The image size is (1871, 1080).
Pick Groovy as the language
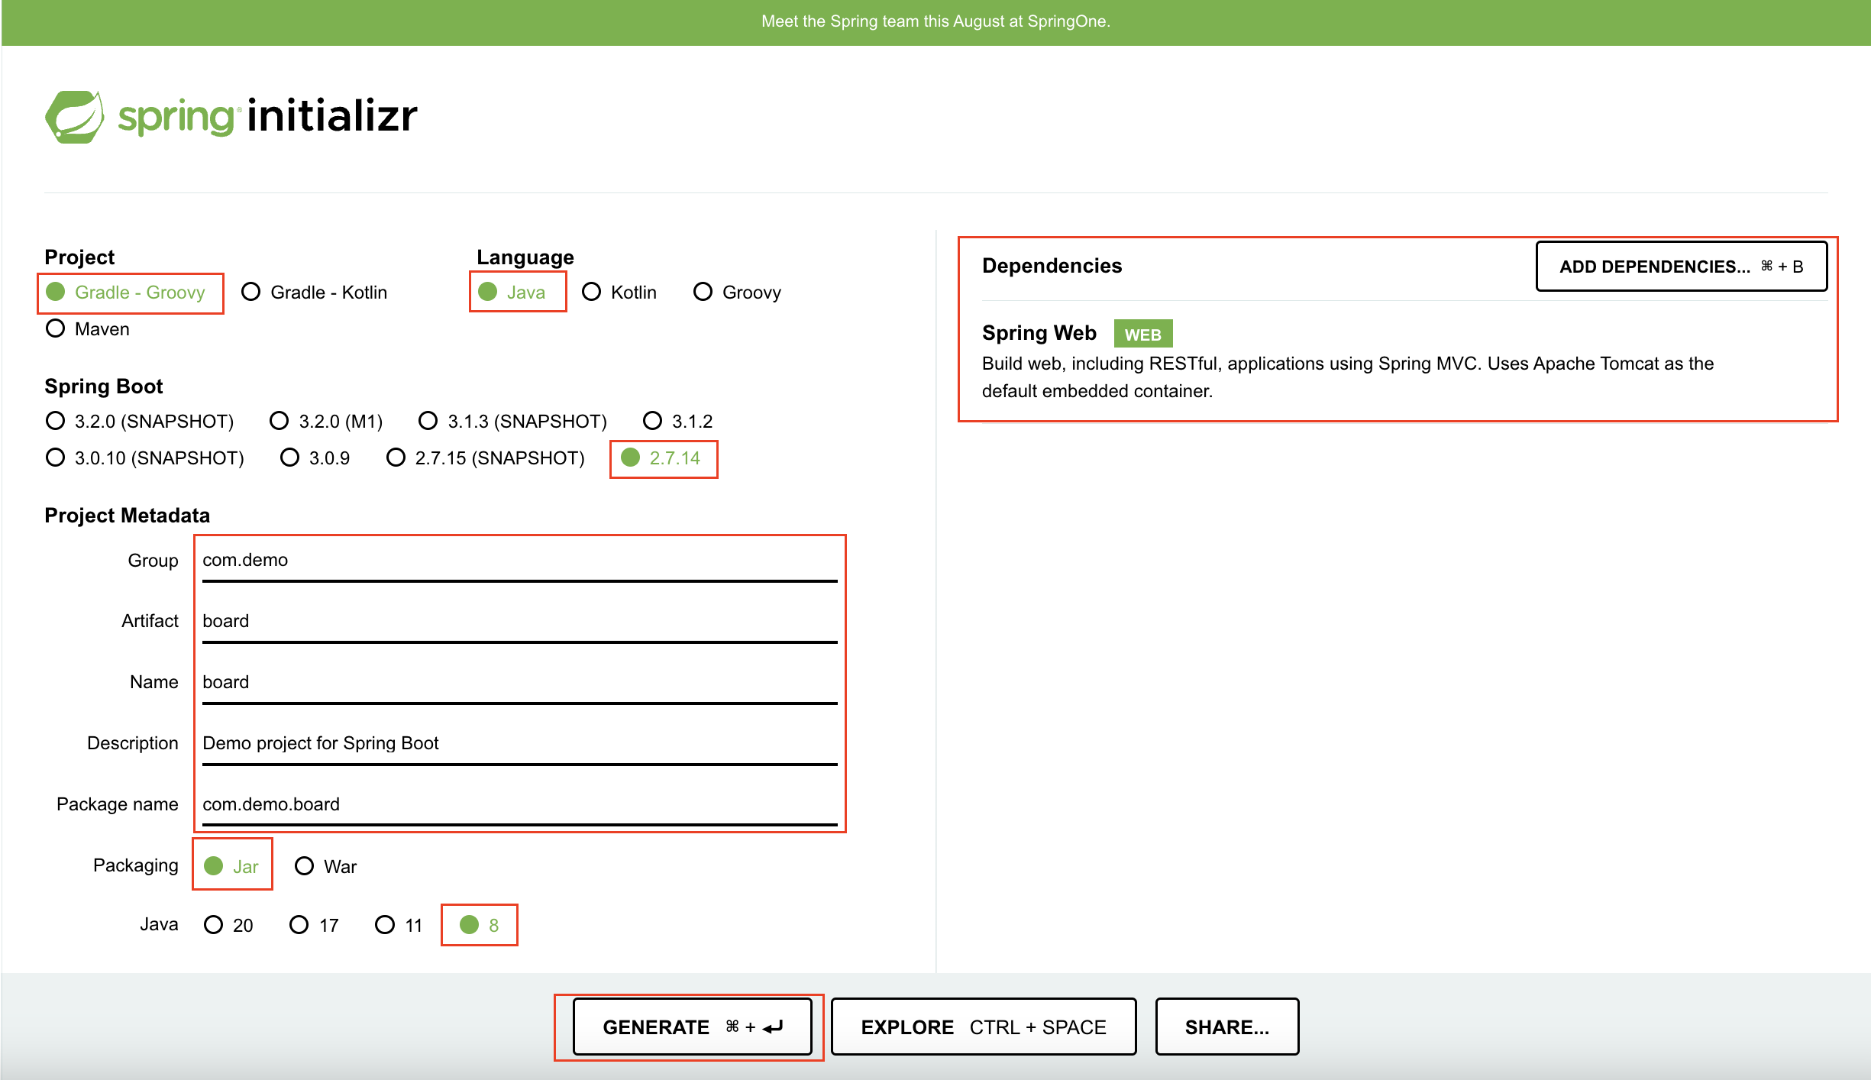point(703,293)
